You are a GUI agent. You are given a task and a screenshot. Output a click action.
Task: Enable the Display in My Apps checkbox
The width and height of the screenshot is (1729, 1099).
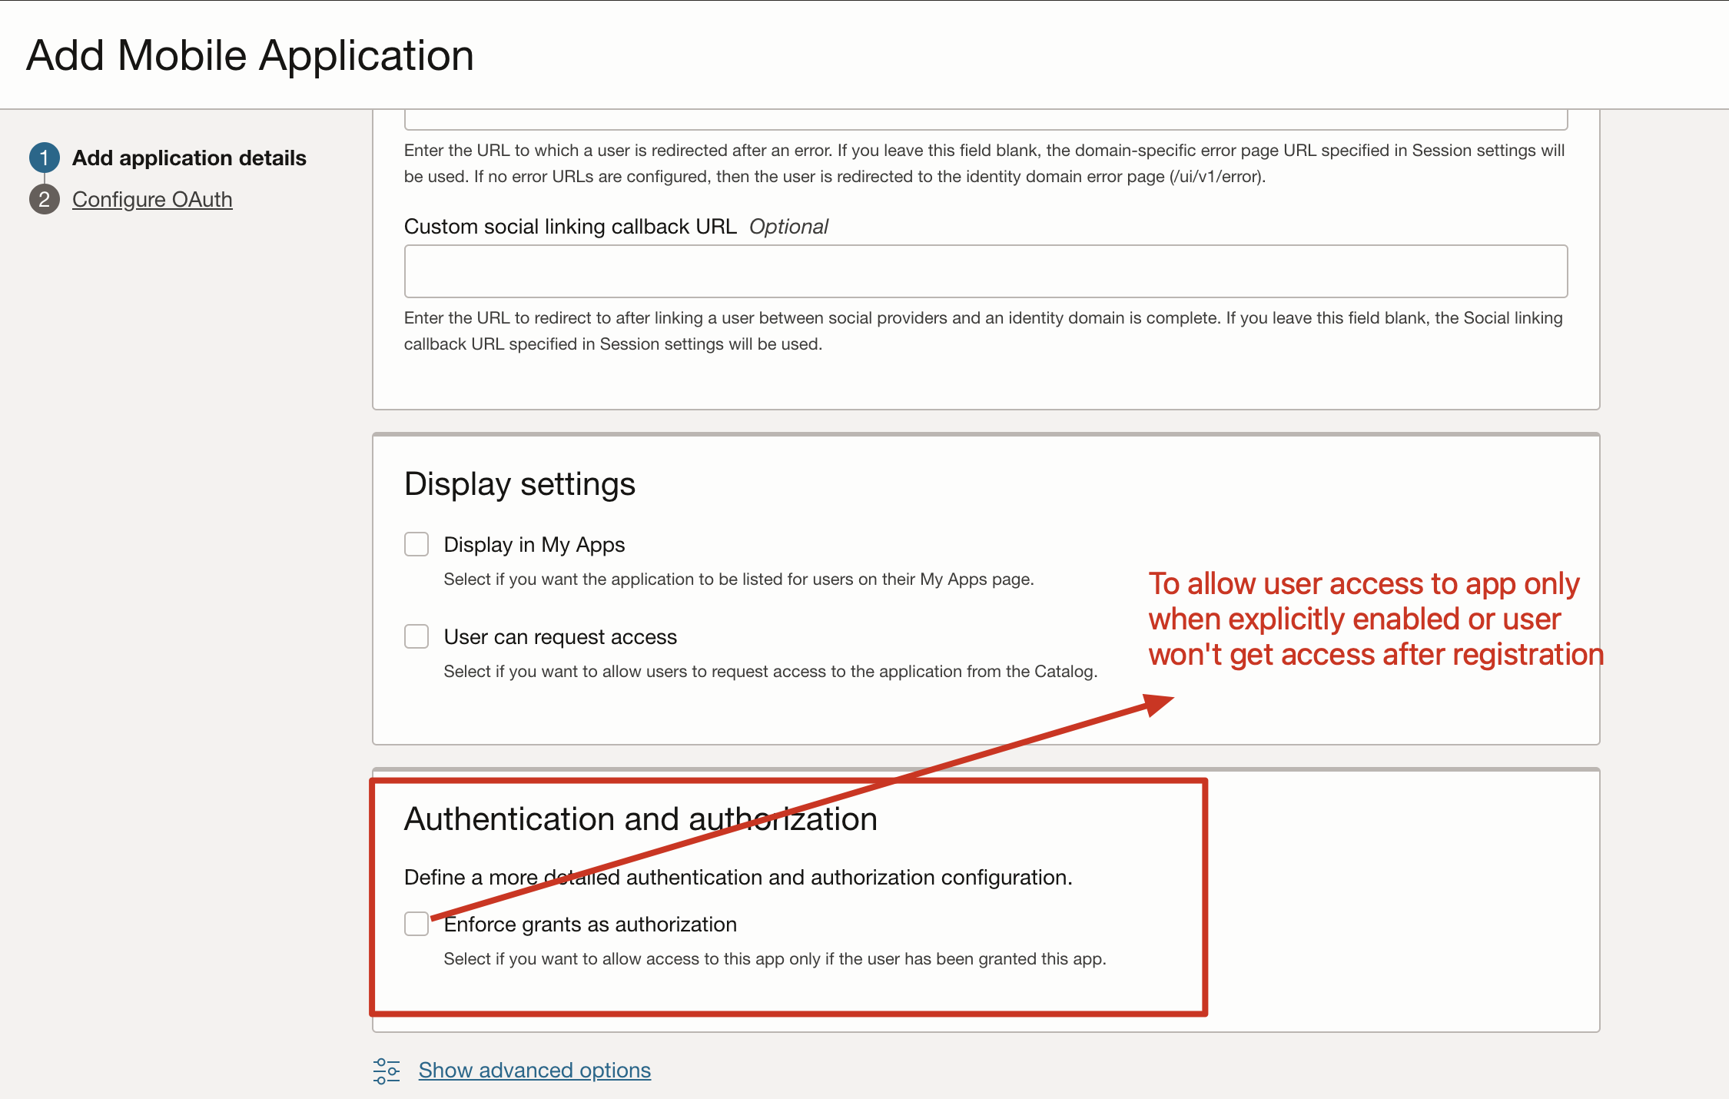pyautogui.click(x=416, y=544)
